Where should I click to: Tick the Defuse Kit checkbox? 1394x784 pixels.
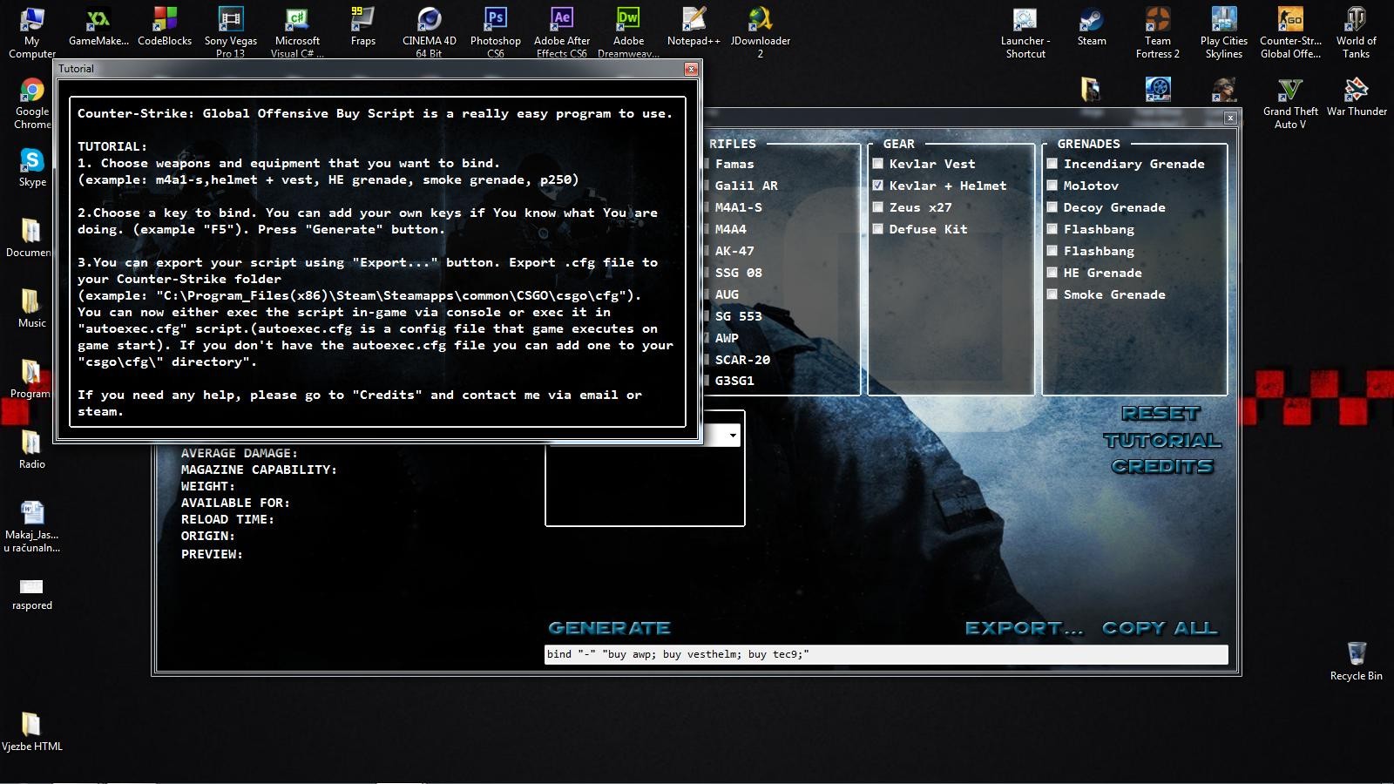(878, 229)
